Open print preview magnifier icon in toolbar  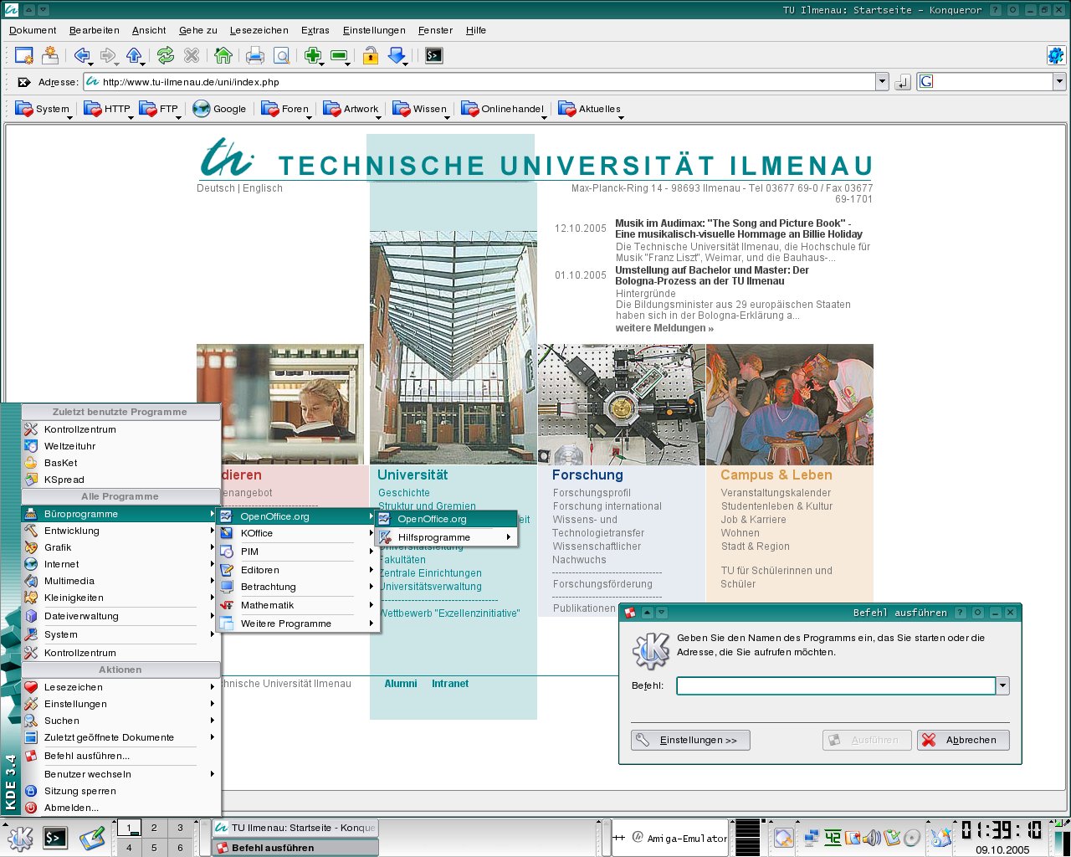click(x=282, y=56)
